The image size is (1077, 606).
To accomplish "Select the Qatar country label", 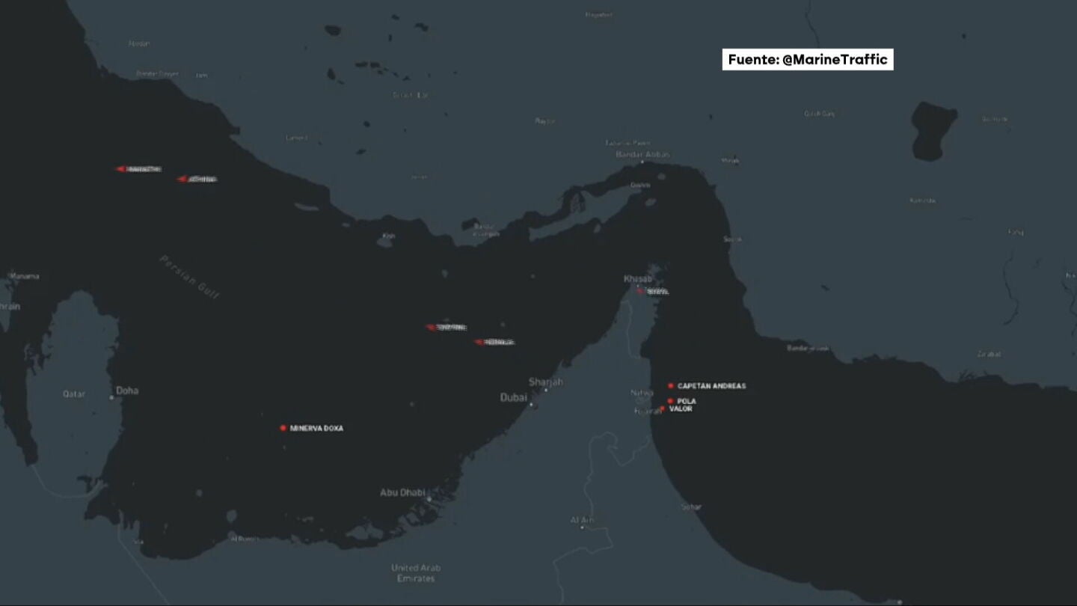I will pos(73,394).
